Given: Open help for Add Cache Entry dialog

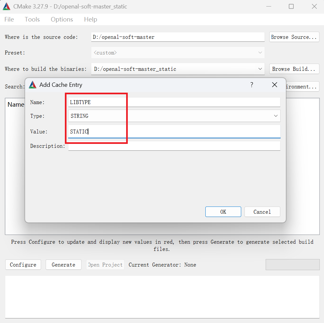Looking at the screenshot, I should coord(252,85).
